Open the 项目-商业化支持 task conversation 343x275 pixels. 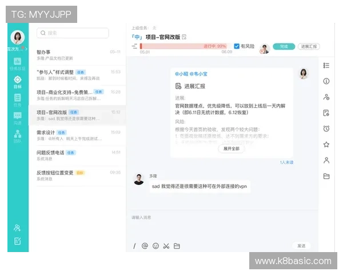pyautogui.click(x=78, y=95)
